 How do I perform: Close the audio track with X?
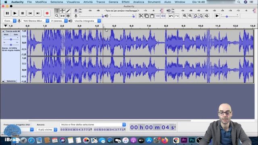3,31
